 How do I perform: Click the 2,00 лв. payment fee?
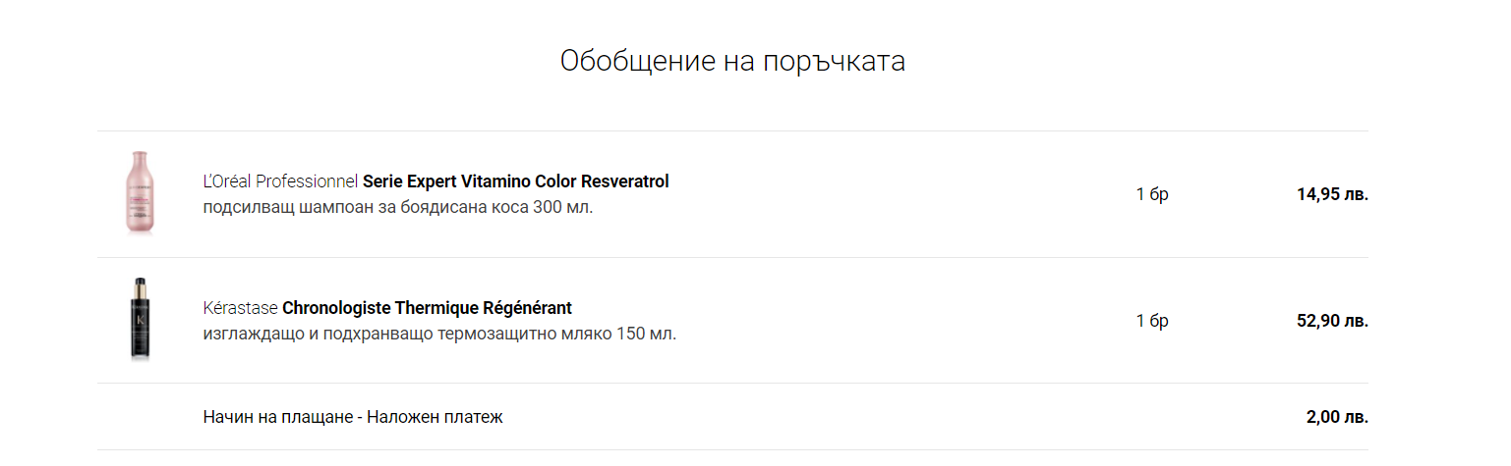1337,417
